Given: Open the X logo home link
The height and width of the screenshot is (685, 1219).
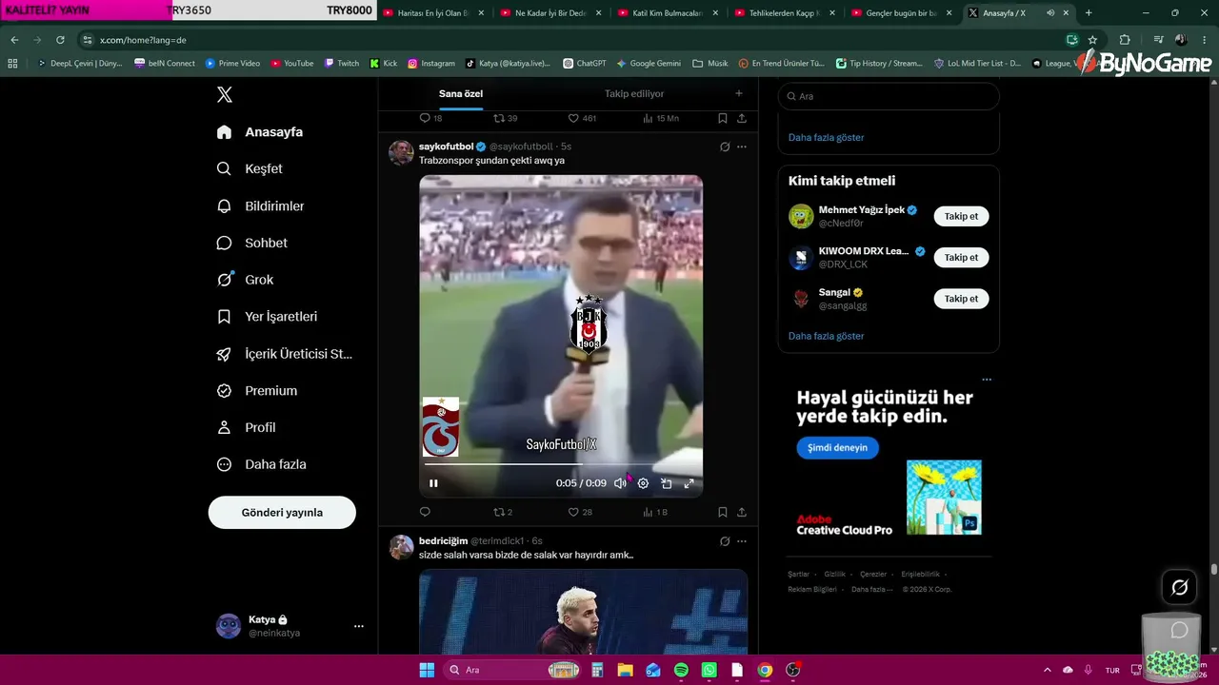Looking at the screenshot, I should point(225,94).
